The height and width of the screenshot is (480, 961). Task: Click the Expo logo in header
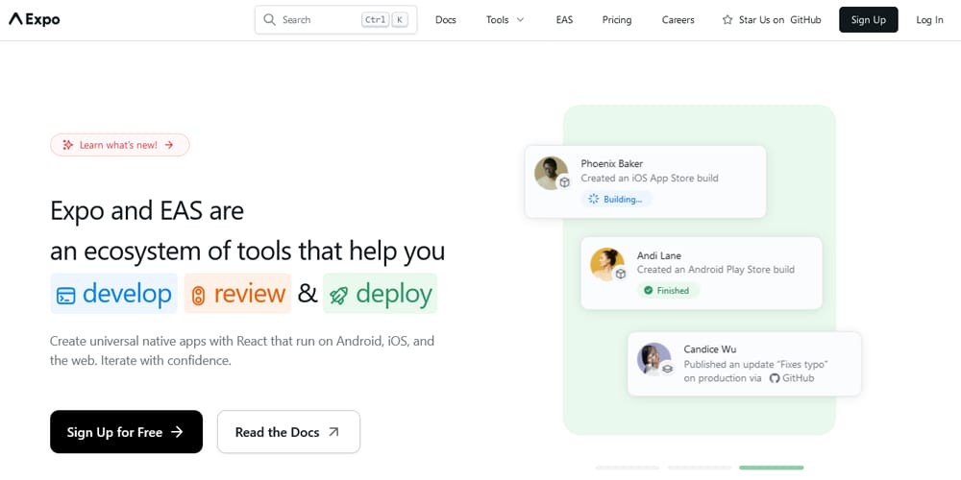pyautogui.click(x=35, y=19)
